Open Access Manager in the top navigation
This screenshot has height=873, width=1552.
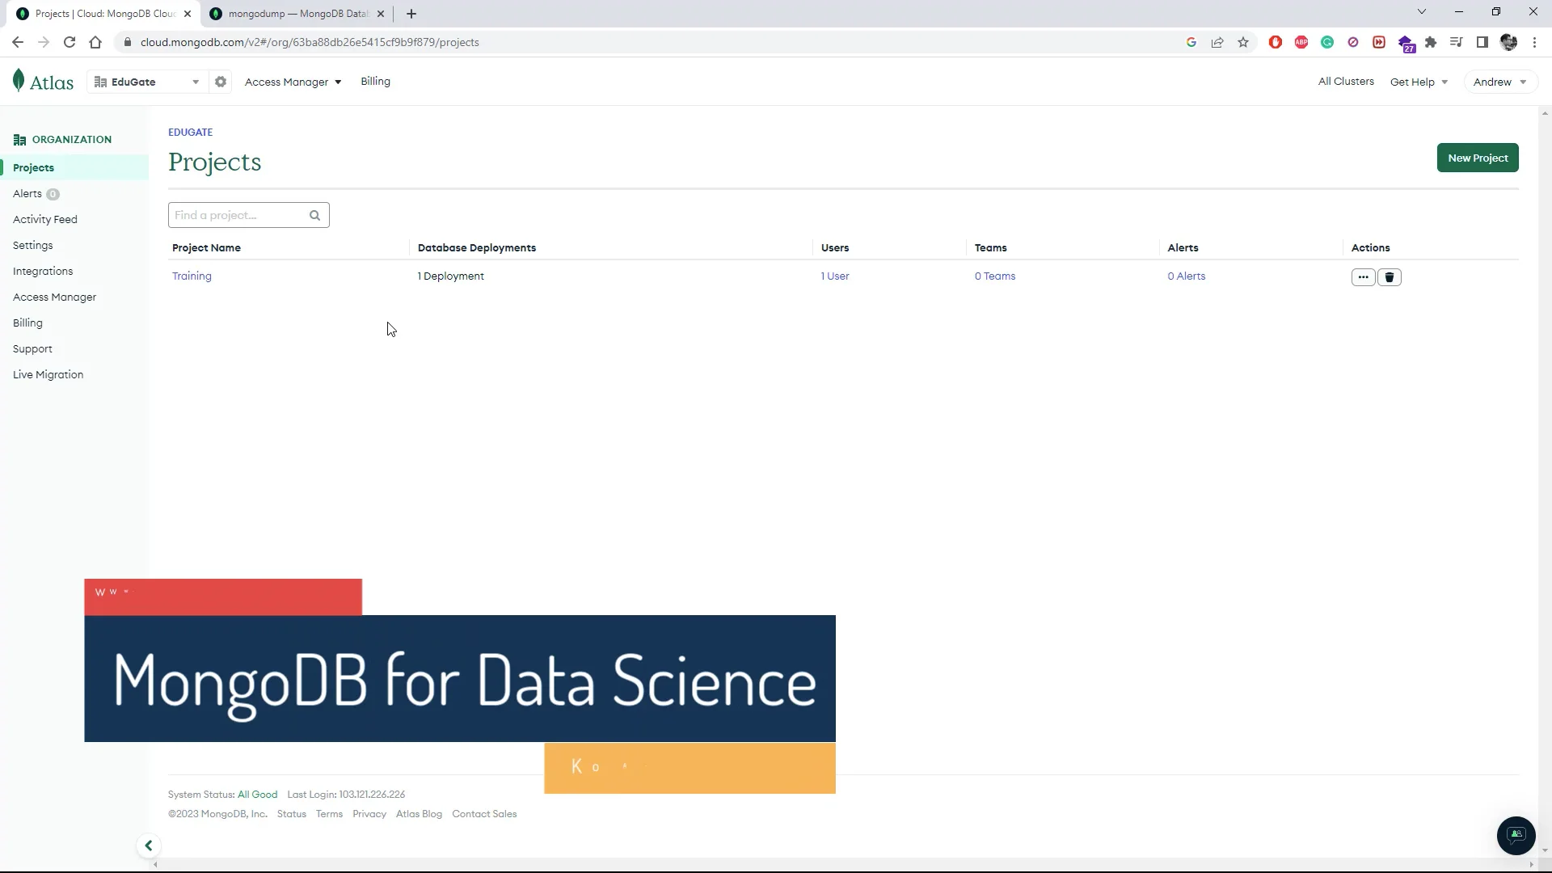[x=292, y=82]
